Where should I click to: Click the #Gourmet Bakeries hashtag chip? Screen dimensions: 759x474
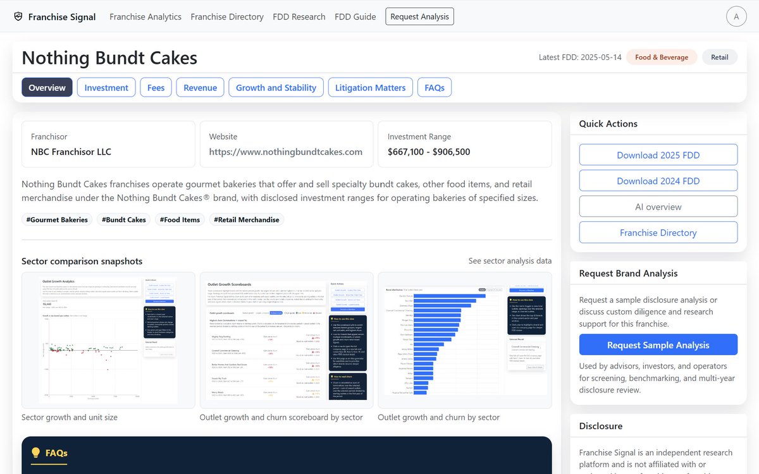click(x=57, y=220)
